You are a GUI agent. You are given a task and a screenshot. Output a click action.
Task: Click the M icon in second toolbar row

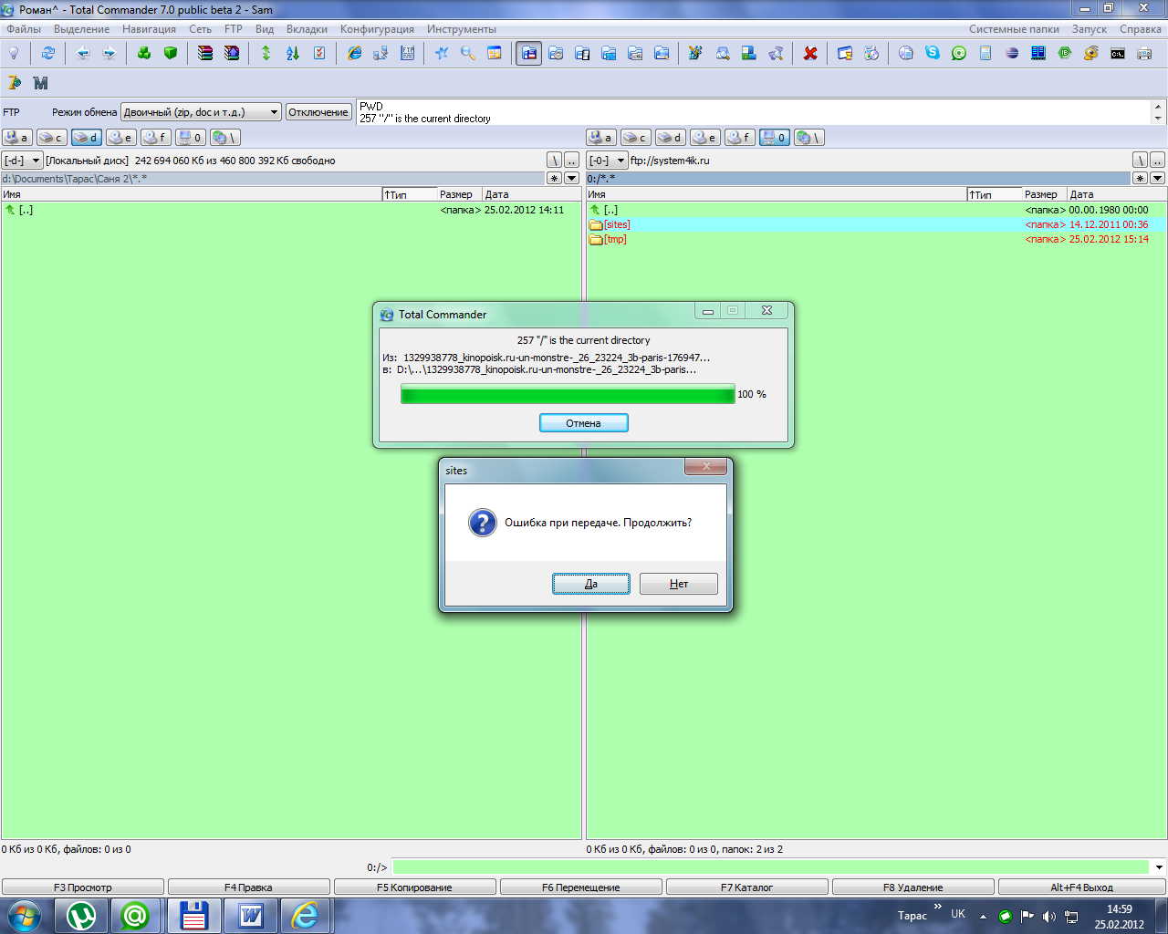pyautogui.click(x=40, y=83)
